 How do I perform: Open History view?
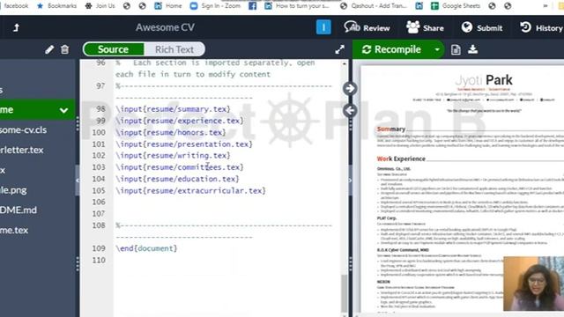pyautogui.click(x=541, y=27)
